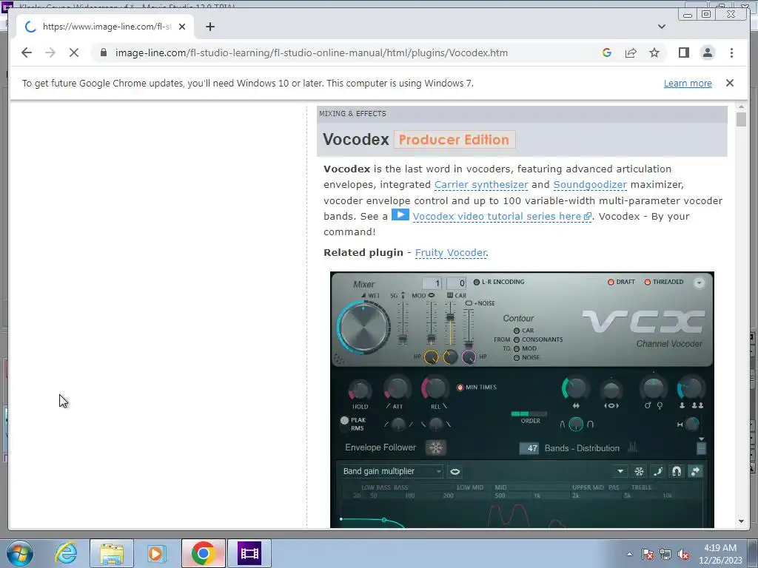This screenshot has height=568, width=758.
Task: Open Vocodex plugin options arrow
Action: point(699,283)
